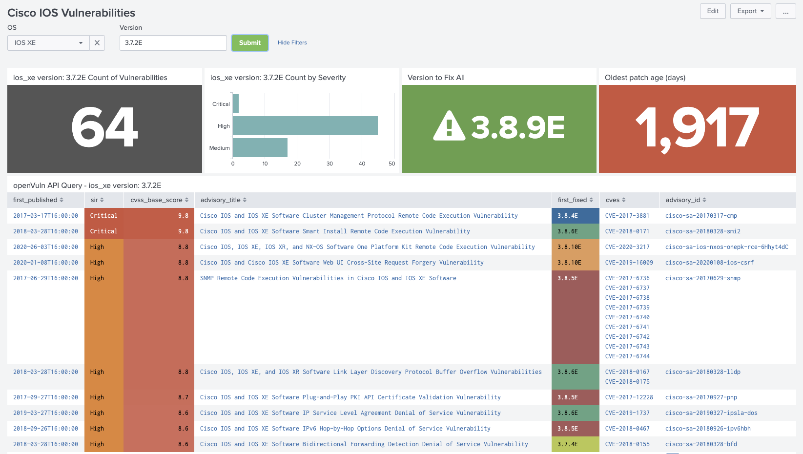Image resolution: width=803 pixels, height=454 pixels.
Task: Open IPv6 Hop-by-Hop Options Denial of Service advisory
Action: (345, 429)
